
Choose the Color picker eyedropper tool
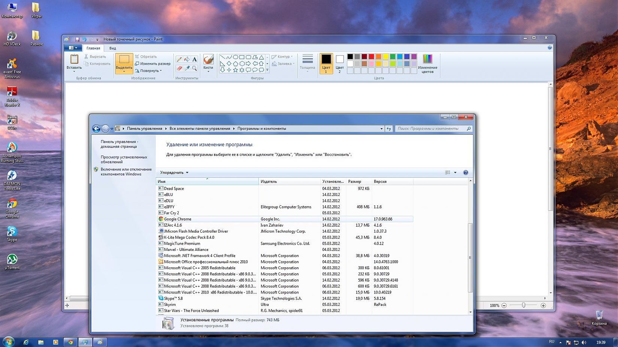tap(187, 68)
